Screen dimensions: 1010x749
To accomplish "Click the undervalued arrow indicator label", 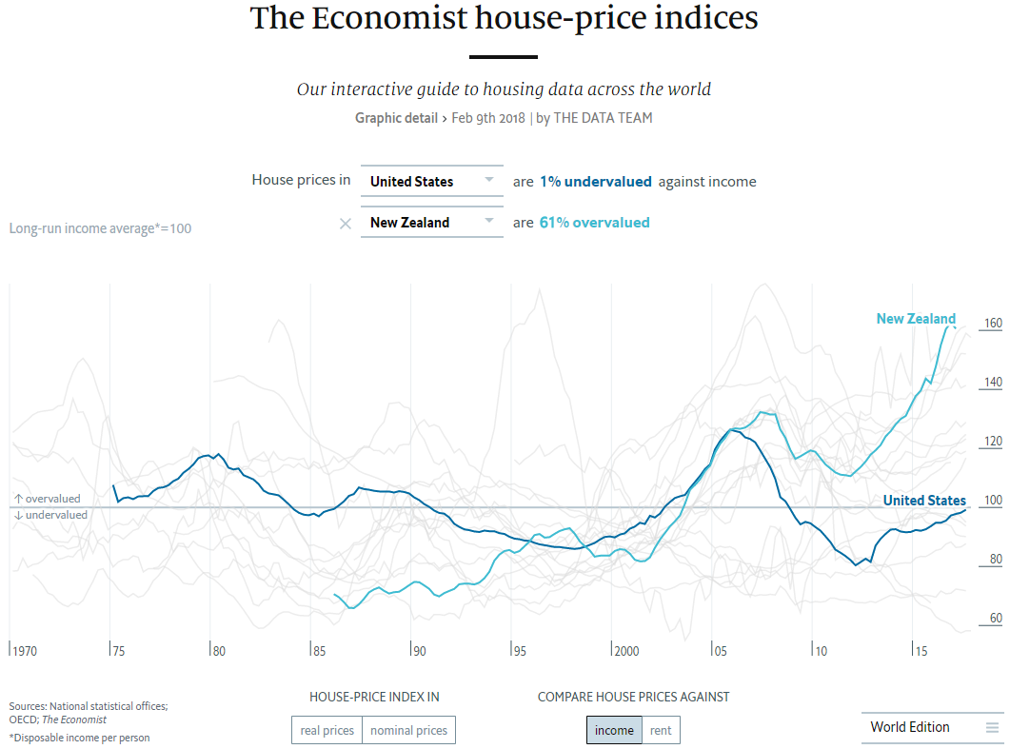I will (50, 515).
